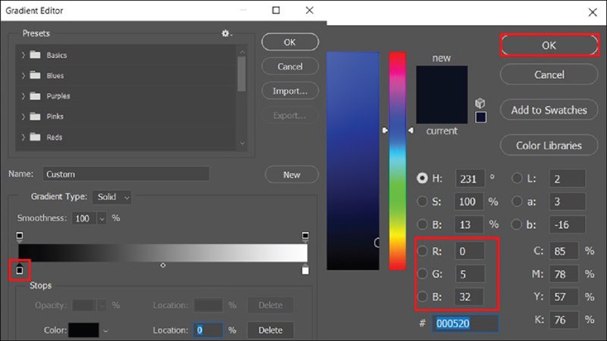Viewport: 607px width, 341px height.
Task: Close the Color Picker dialog
Action: pos(593,12)
